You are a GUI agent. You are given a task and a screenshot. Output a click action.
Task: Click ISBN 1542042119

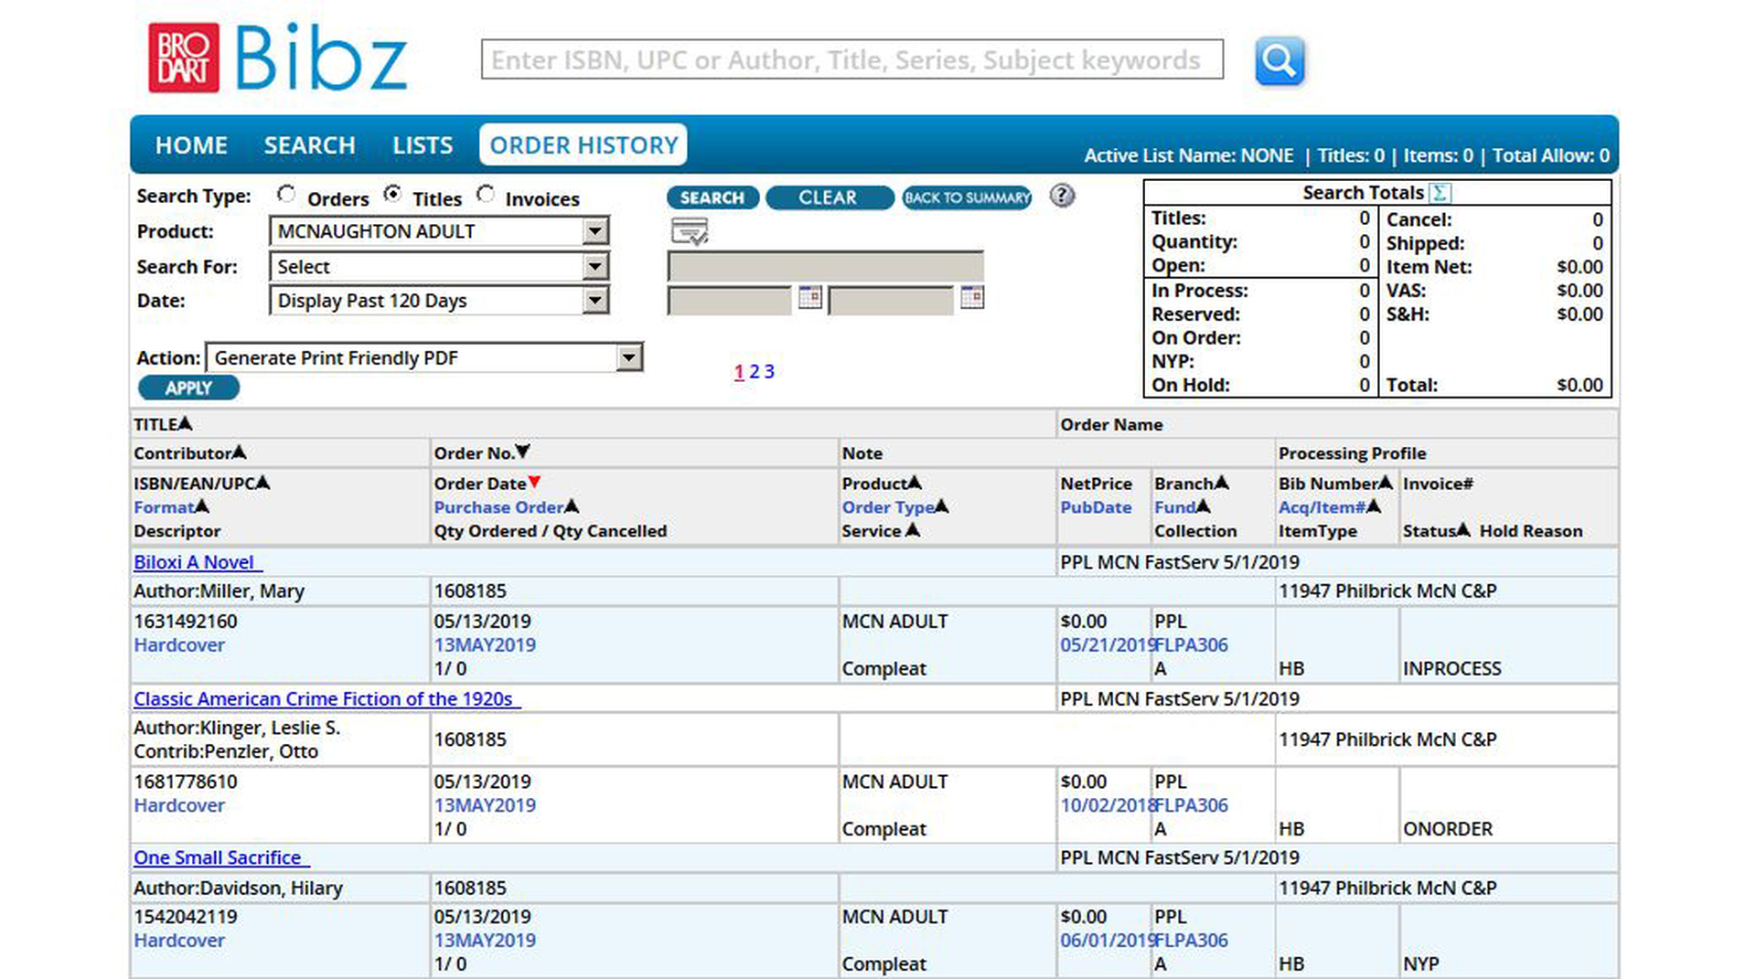(186, 917)
